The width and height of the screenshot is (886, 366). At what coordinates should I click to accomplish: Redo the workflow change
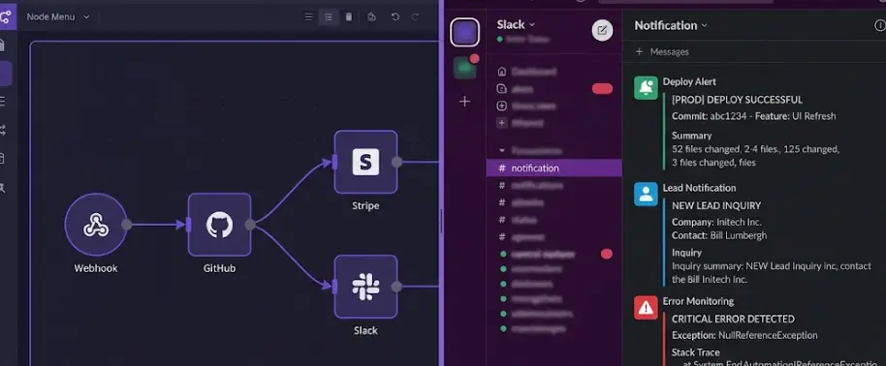point(415,17)
